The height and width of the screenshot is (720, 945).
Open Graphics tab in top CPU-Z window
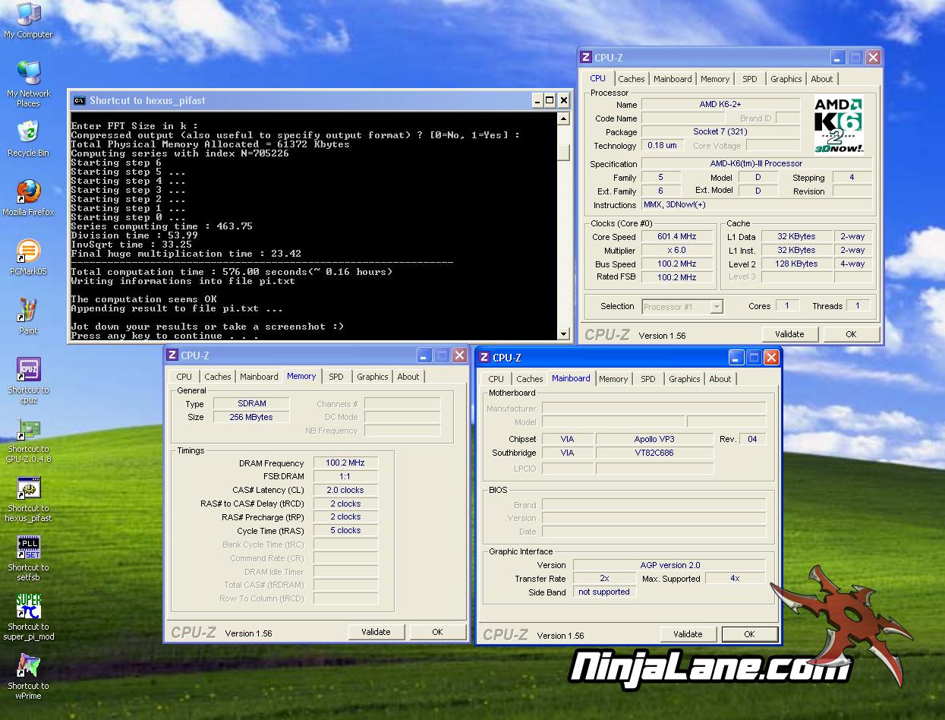coord(786,79)
